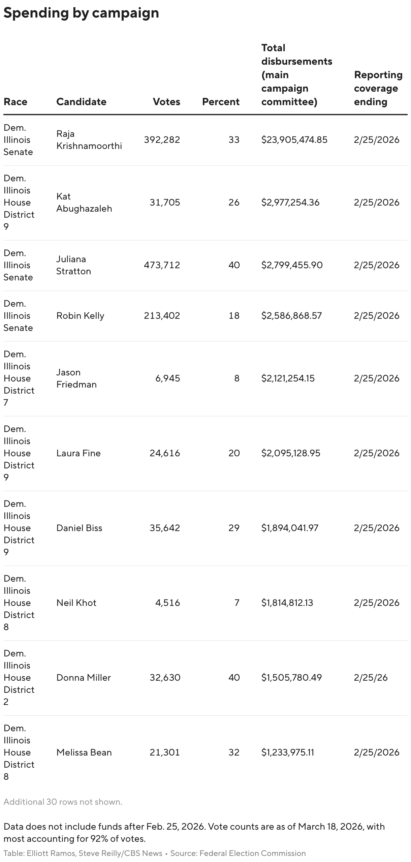Select the Daniel Biss candidate cell
Screen dimensions: 411x862
[x=79, y=528]
